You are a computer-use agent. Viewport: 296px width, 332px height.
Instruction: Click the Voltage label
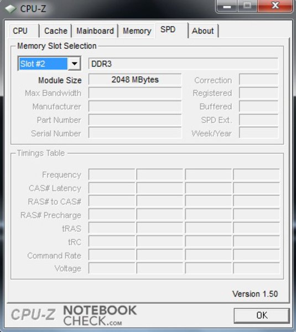pos(67,268)
